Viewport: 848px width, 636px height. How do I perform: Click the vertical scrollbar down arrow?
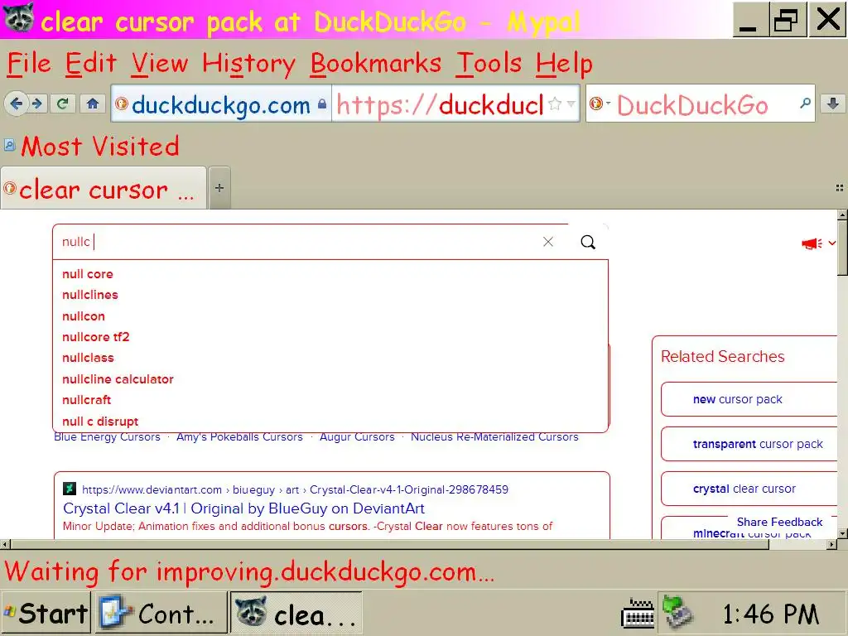tap(842, 533)
